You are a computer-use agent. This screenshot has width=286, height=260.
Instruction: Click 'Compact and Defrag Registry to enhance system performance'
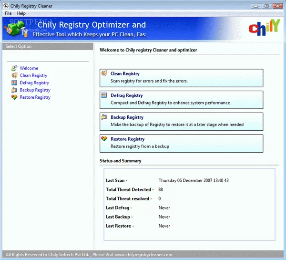(x=170, y=103)
